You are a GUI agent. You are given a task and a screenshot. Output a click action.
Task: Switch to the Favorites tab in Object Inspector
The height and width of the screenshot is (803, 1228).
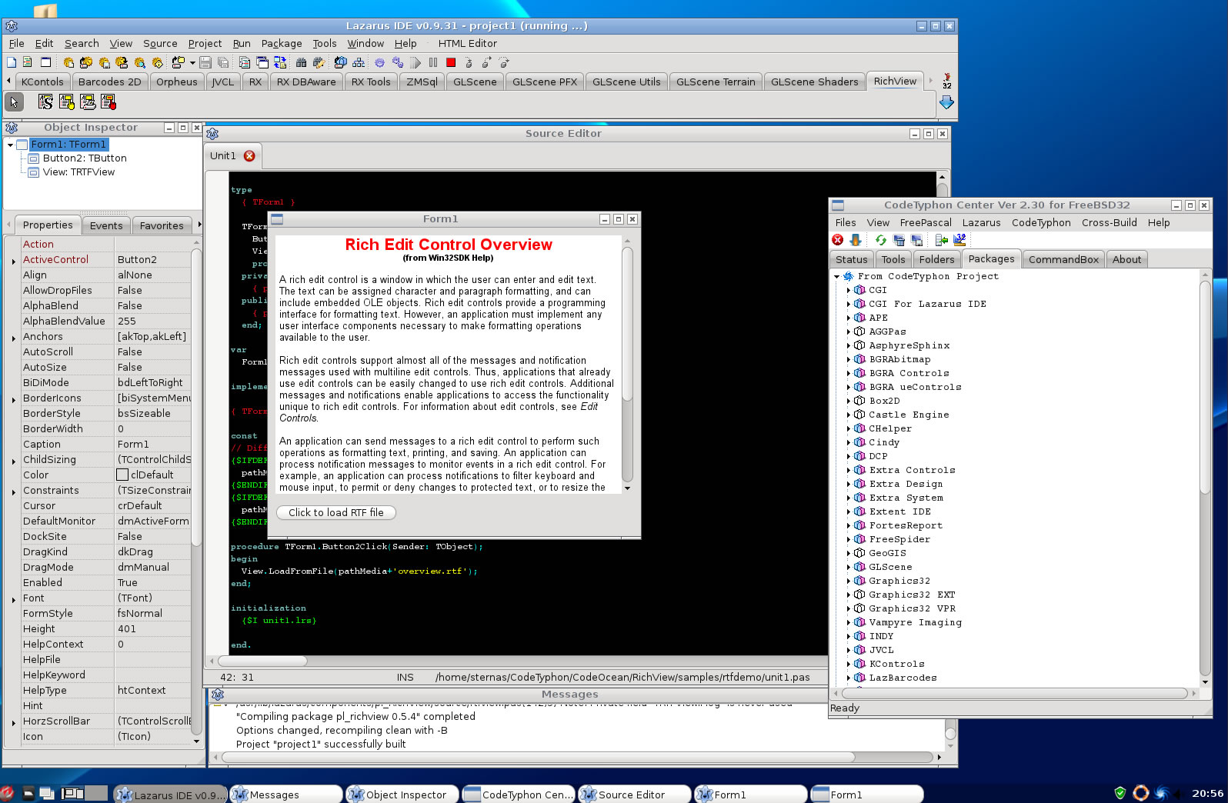[162, 225]
